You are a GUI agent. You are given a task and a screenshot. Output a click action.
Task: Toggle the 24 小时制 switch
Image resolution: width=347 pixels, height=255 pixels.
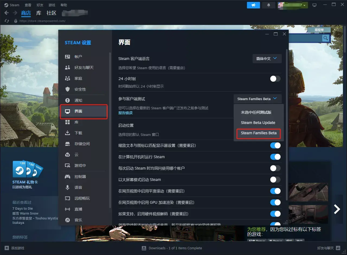[x=275, y=79]
